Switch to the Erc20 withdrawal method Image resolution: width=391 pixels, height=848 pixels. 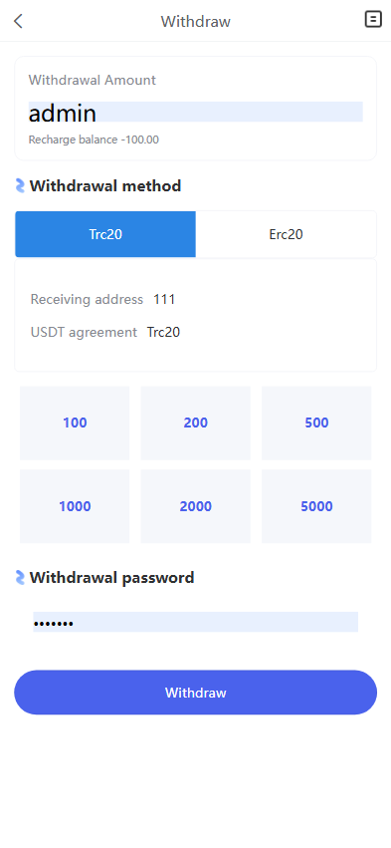tap(286, 234)
